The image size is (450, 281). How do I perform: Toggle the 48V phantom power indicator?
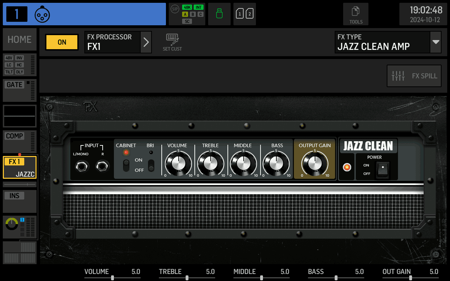[9, 58]
